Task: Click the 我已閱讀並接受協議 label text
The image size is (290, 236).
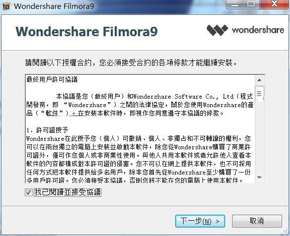Action: [68, 192]
